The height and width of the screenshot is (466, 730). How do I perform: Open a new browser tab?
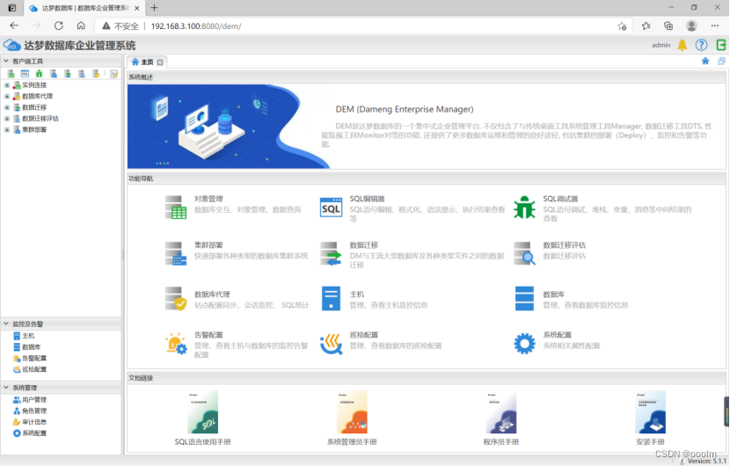[x=154, y=8]
